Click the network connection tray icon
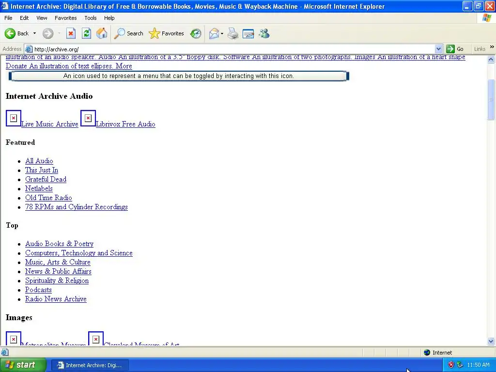 click(x=460, y=365)
